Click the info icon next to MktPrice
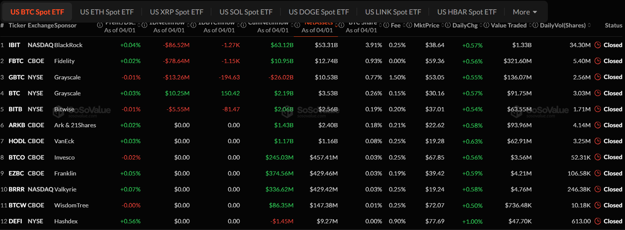This screenshot has width=625, height=230. (x=409, y=25)
